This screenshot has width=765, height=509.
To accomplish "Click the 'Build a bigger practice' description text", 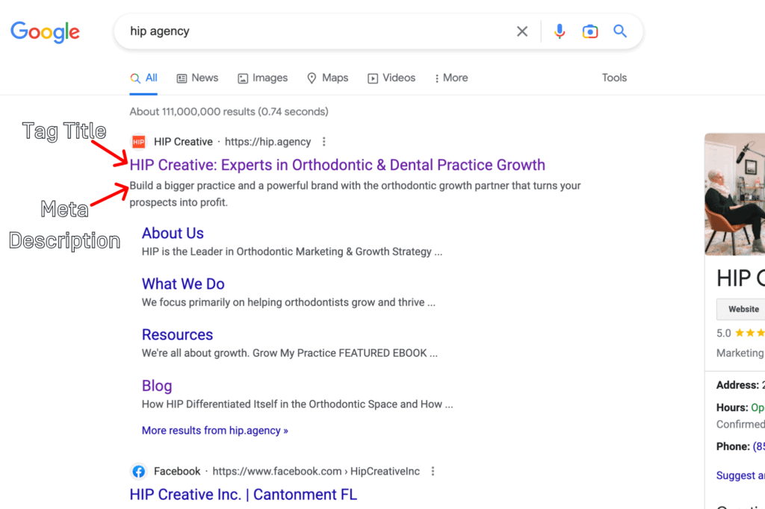I will click(x=355, y=194).
